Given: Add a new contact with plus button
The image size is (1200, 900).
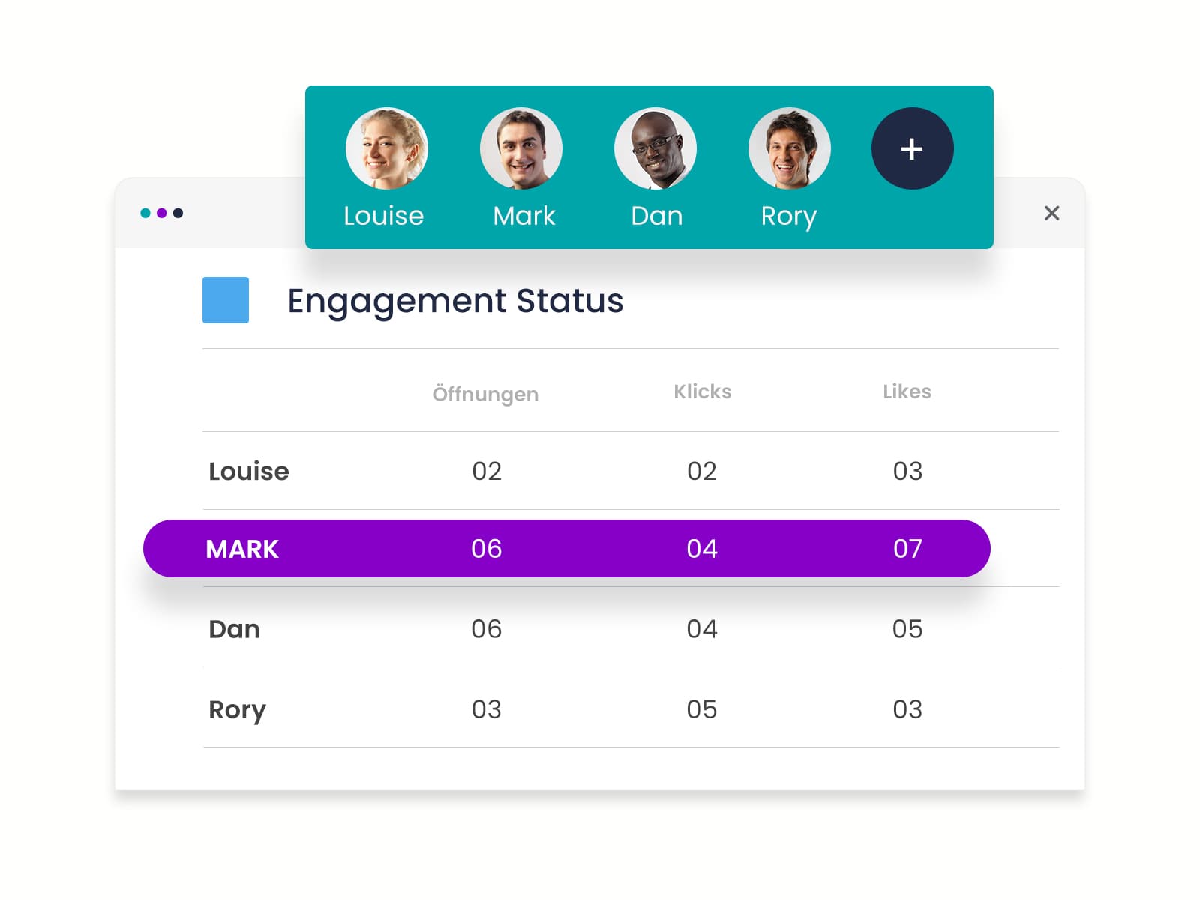Looking at the screenshot, I should click(x=912, y=148).
